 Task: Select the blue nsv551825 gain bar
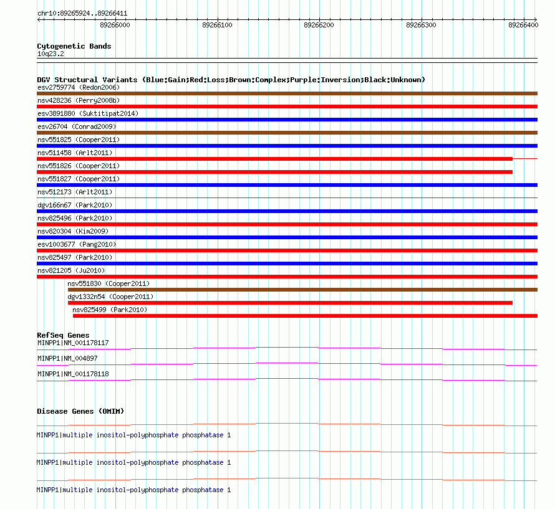(x=287, y=146)
